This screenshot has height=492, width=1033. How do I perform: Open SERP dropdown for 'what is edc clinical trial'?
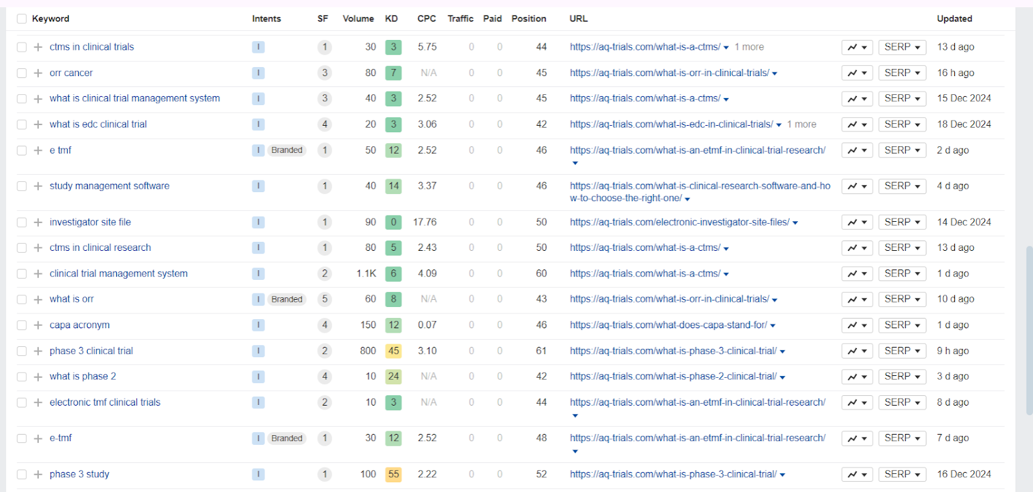pyautogui.click(x=902, y=124)
